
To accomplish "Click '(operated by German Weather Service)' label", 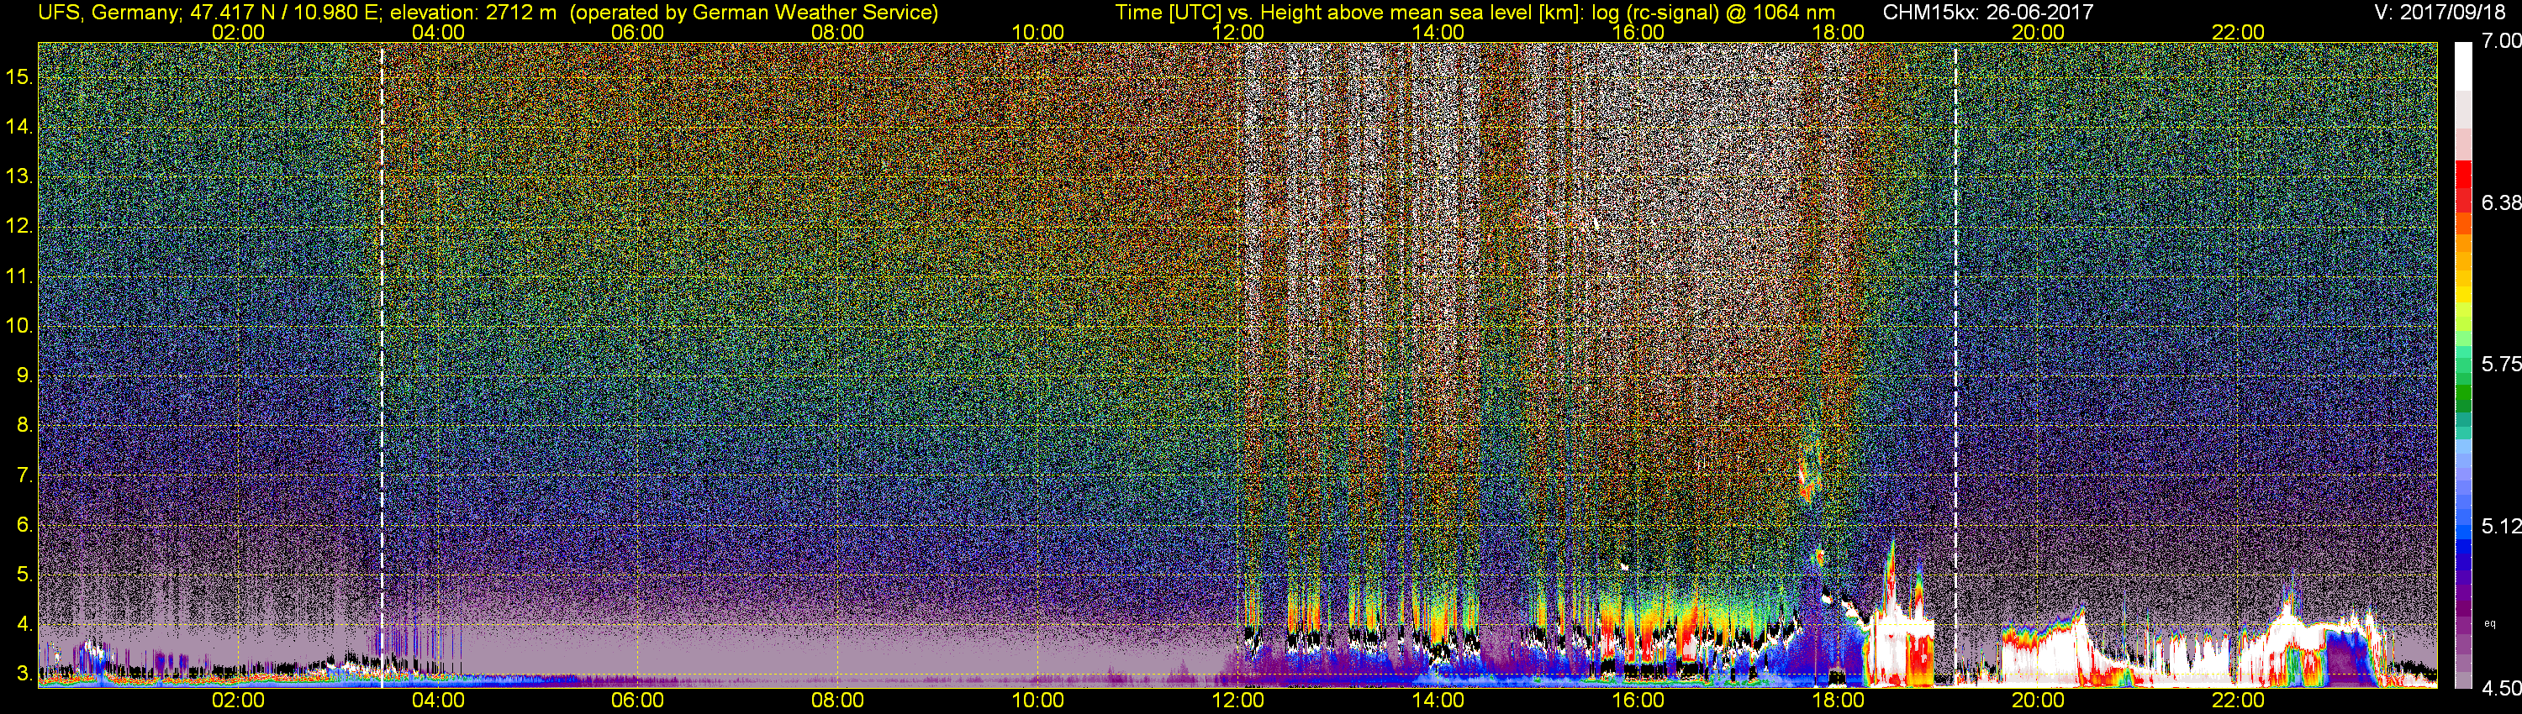I will point(754,13).
